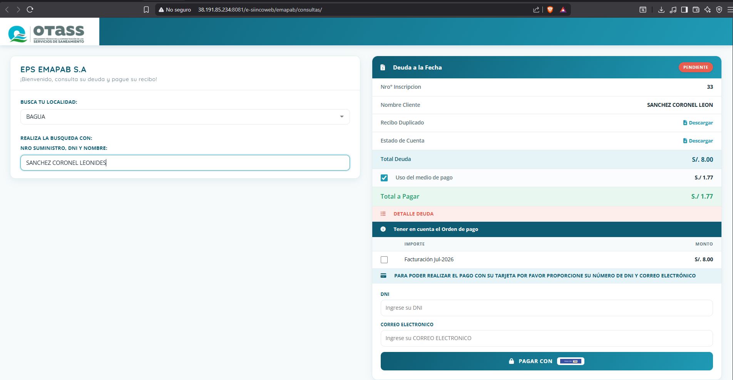
Task: Focus the CORREO ELECTRONICO input field
Action: tap(547, 338)
